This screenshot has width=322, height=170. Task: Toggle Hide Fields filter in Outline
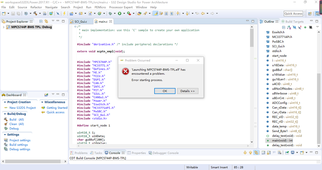tap(295, 27)
